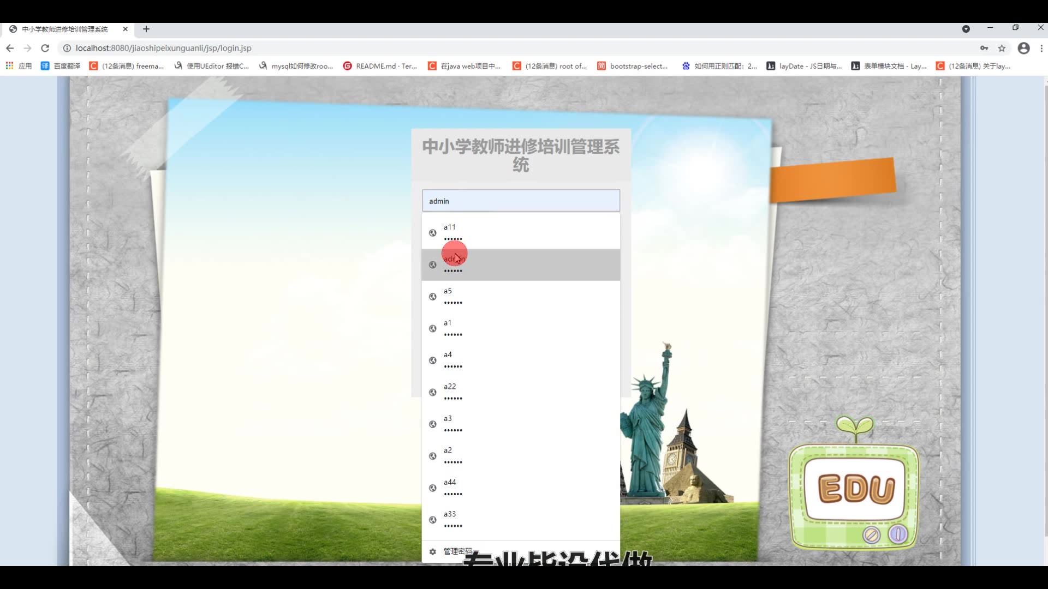Open the bootstrap-select bookmark

click(633, 66)
